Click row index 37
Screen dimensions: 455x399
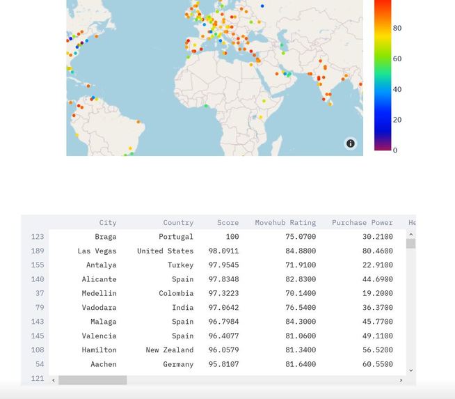point(40,293)
